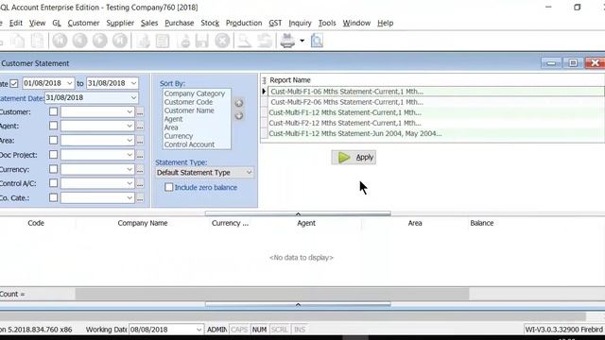Click the Apply button
Image resolution: width=605 pixels, height=340 pixels.
point(354,158)
